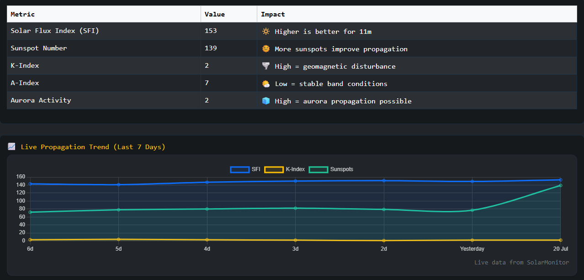Viewport: 584px width, 280px height.
Task: Select the SFI data point at 5d
Action: [119, 185]
